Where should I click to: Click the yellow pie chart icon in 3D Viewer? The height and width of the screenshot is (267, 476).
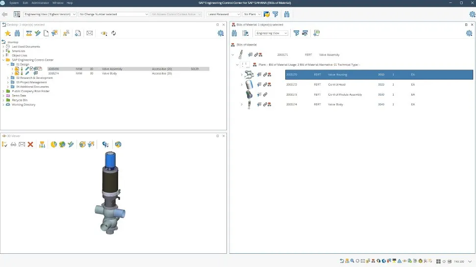pyautogui.click(x=54, y=145)
